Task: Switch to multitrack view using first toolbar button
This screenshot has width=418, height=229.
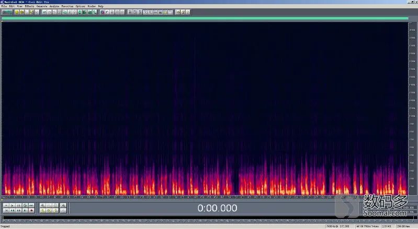Action: 7,12
